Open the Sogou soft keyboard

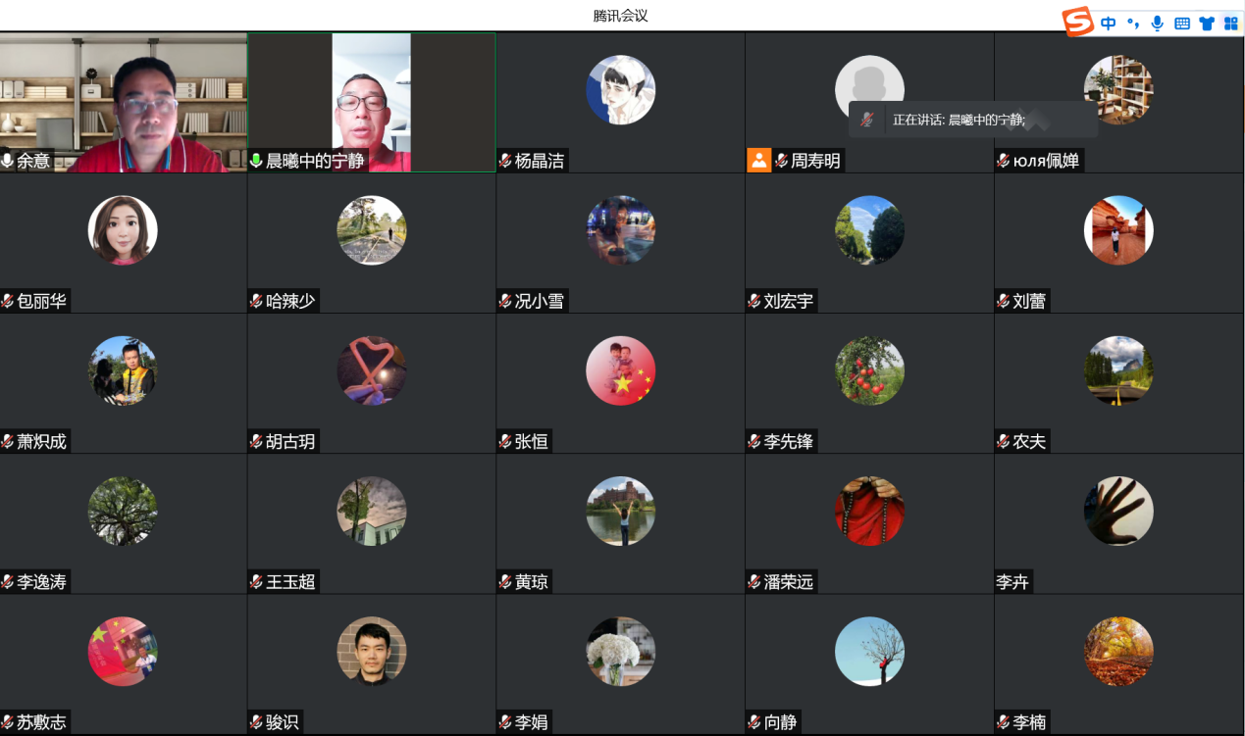(1182, 24)
